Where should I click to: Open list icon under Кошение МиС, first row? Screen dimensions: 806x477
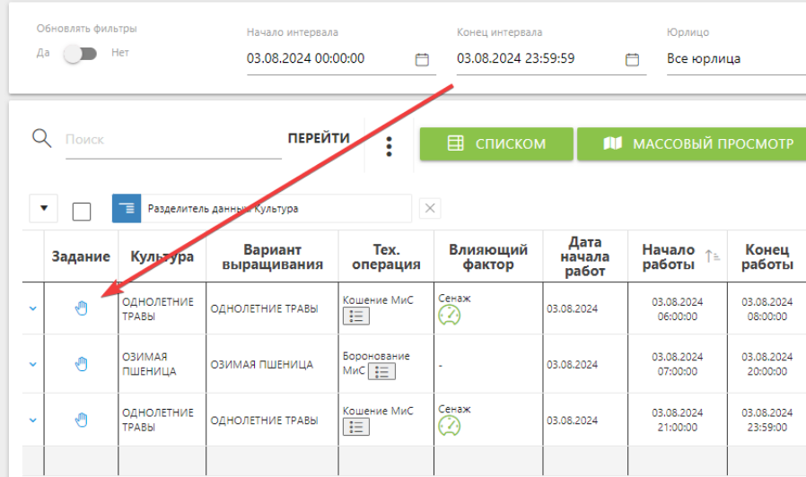[x=356, y=317]
